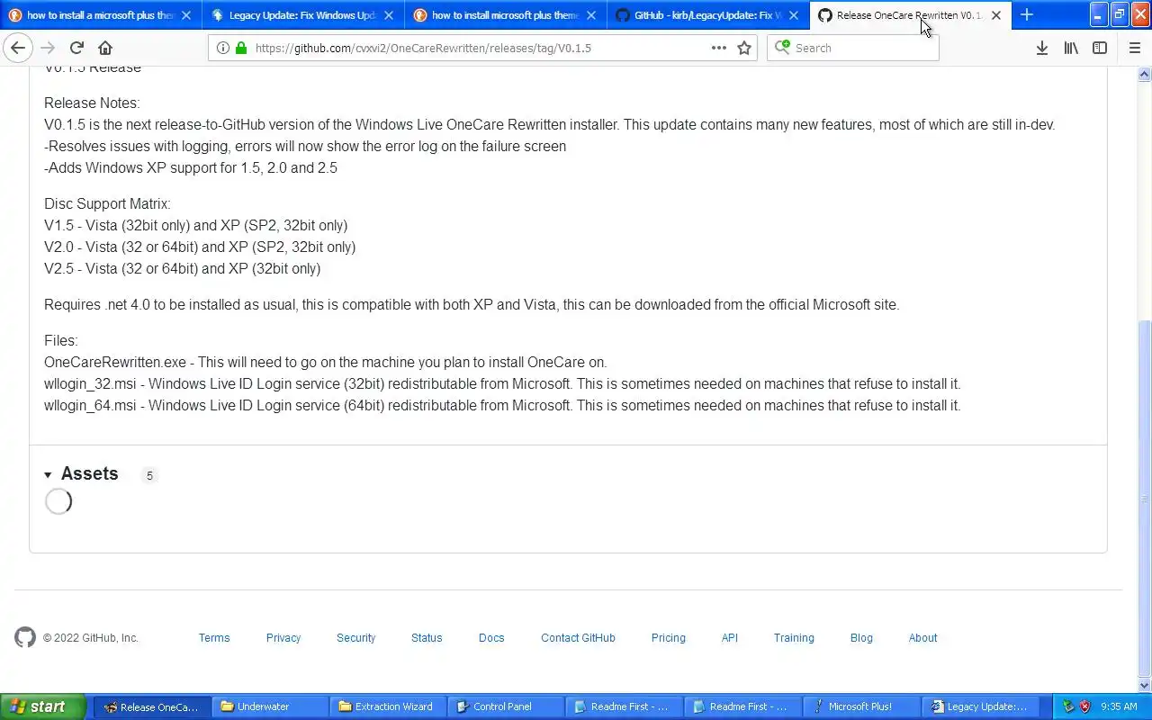The width and height of the screenshot is (1152, 720).
Task: Click the page vertical scrollbar thumb
Action: coord(1145,499)
